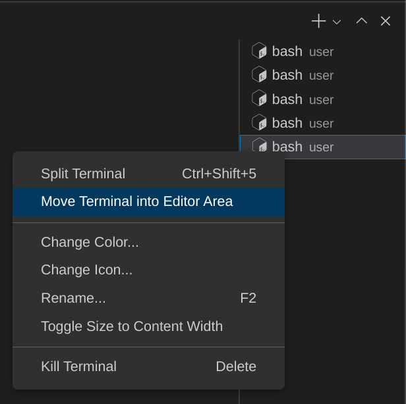Click the new terminal plus icon

click(x=318, y=21)
